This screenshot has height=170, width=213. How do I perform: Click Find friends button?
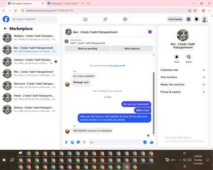pyautogui.click(x=175, y=19)
